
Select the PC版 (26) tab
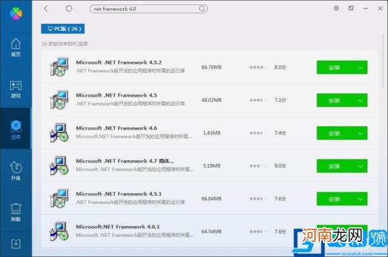63,28
